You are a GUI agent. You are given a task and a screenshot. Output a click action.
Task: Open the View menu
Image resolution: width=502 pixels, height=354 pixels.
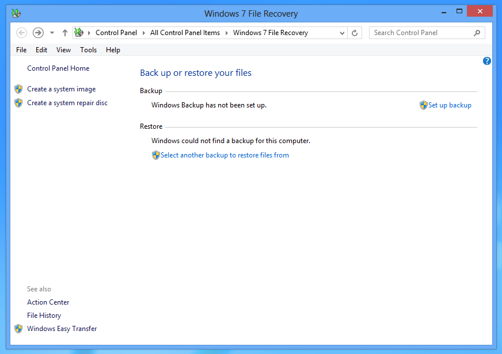63,50
